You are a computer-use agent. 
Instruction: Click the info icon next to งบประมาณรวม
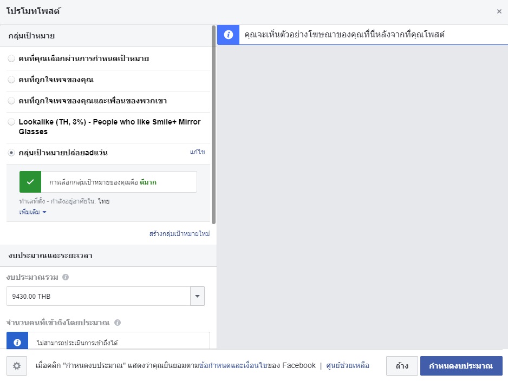coord(66,277)
